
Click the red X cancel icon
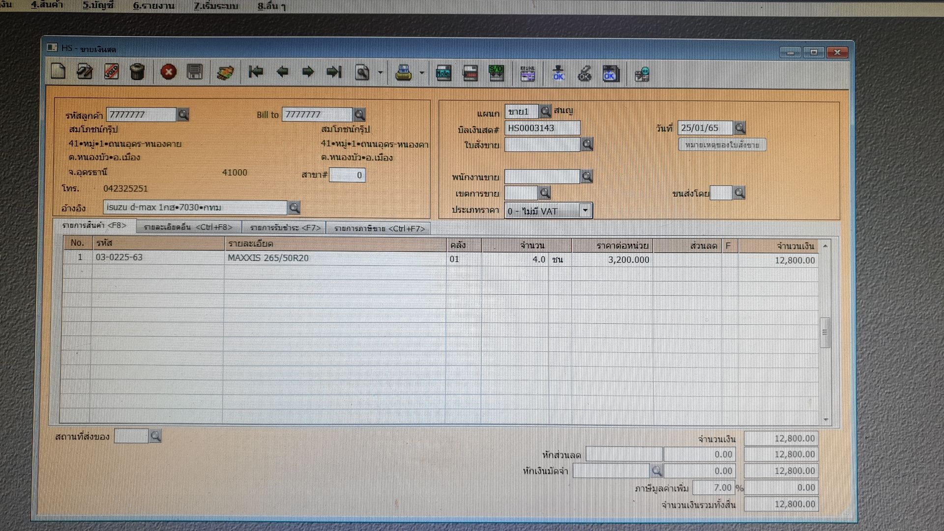pos(169,72)
